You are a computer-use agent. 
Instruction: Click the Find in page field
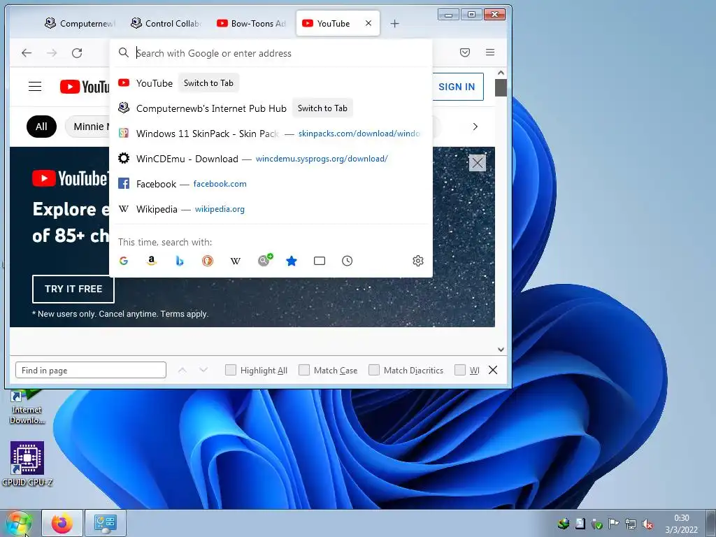point(91,370)
